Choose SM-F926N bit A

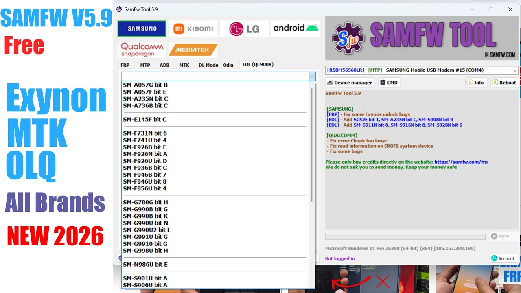(145, 154)
